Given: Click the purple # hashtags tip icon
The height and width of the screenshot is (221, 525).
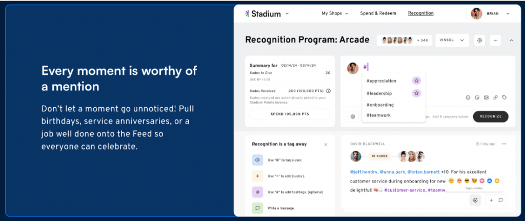Looking at the screenshot, I should (x=257, y=192).
